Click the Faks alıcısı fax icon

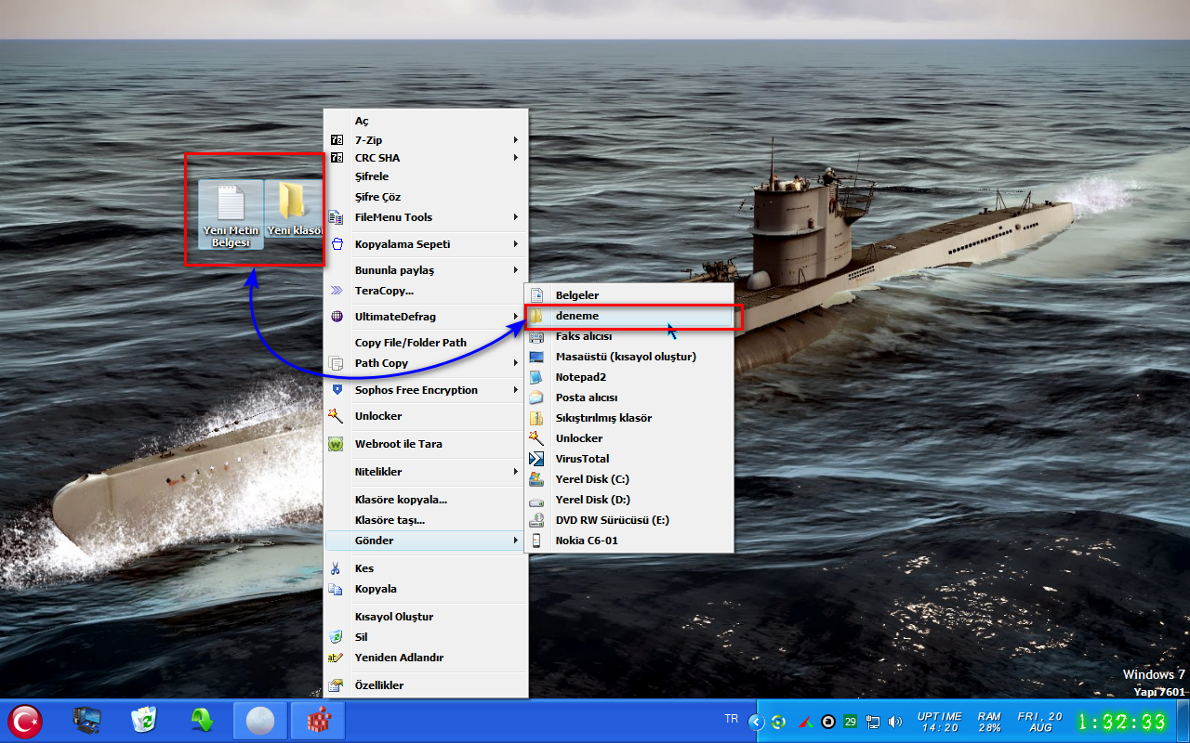(536, 336)
